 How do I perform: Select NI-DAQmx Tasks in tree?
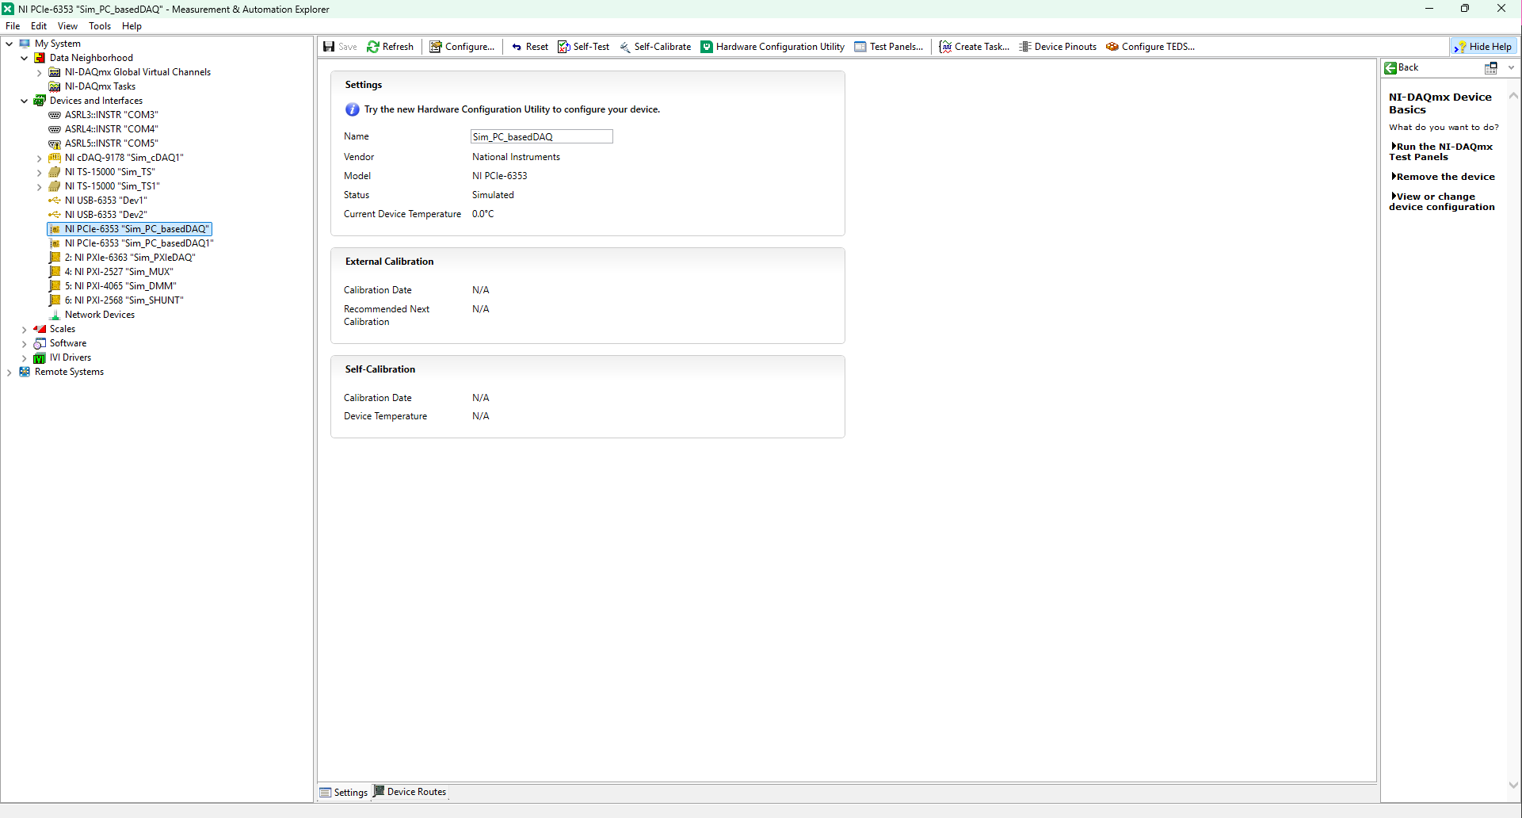click(100, 86)
